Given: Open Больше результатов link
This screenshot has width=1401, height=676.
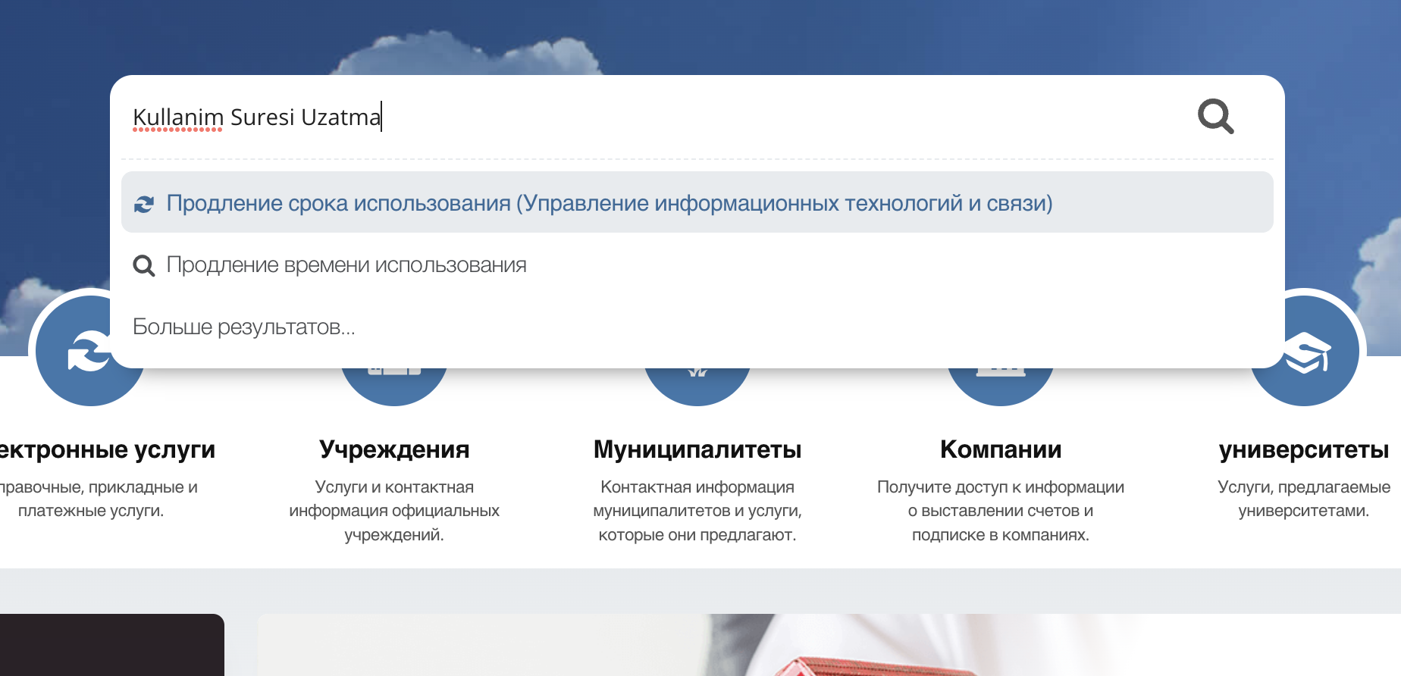Looking at the screenshot, I should [243, 327].
